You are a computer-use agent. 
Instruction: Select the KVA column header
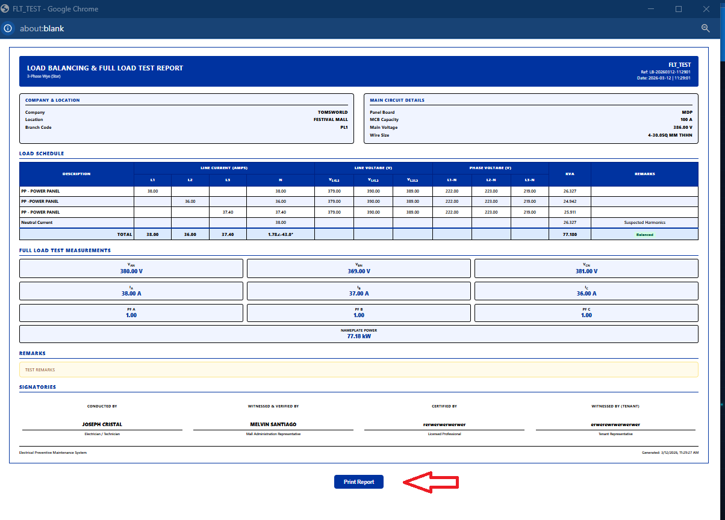coord(570,174)
